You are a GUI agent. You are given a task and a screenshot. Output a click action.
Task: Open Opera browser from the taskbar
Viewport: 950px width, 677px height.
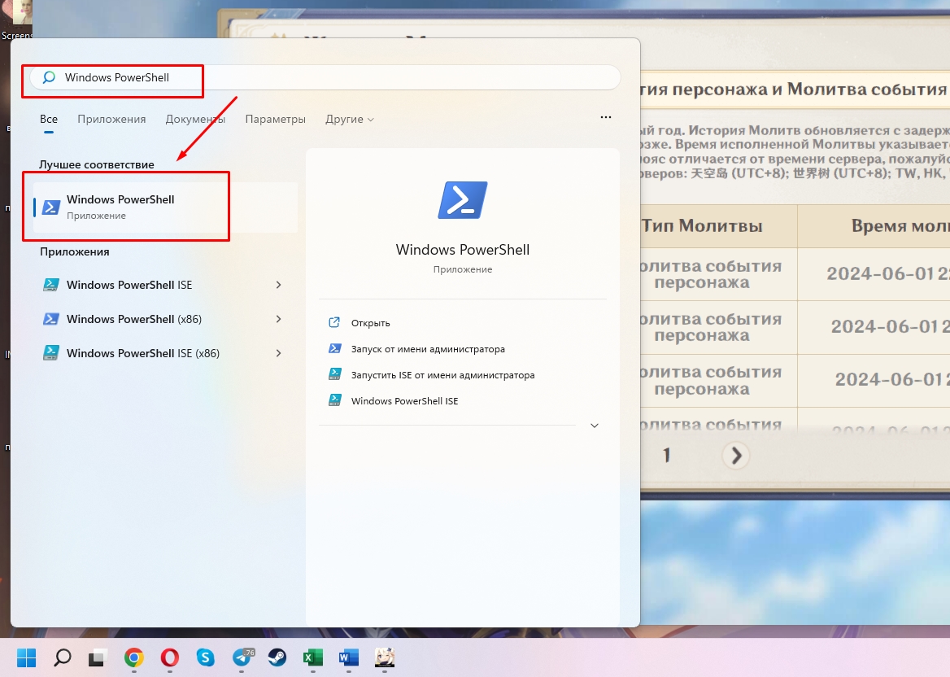coord(170,657)
